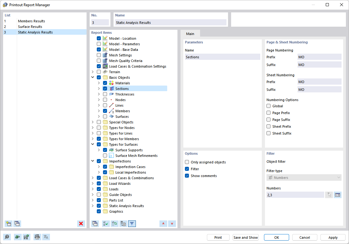Click the Load Cases & Combination Settings icon
This screenshot has height=244, width=349.
105,66
